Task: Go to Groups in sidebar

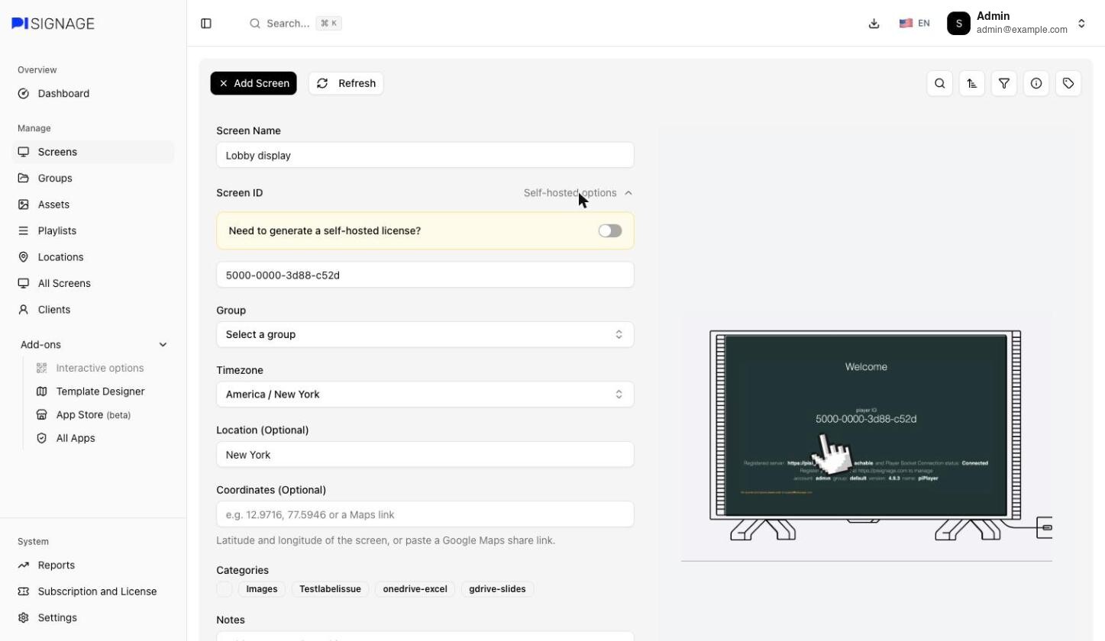Action: click(x=93, y=179)
